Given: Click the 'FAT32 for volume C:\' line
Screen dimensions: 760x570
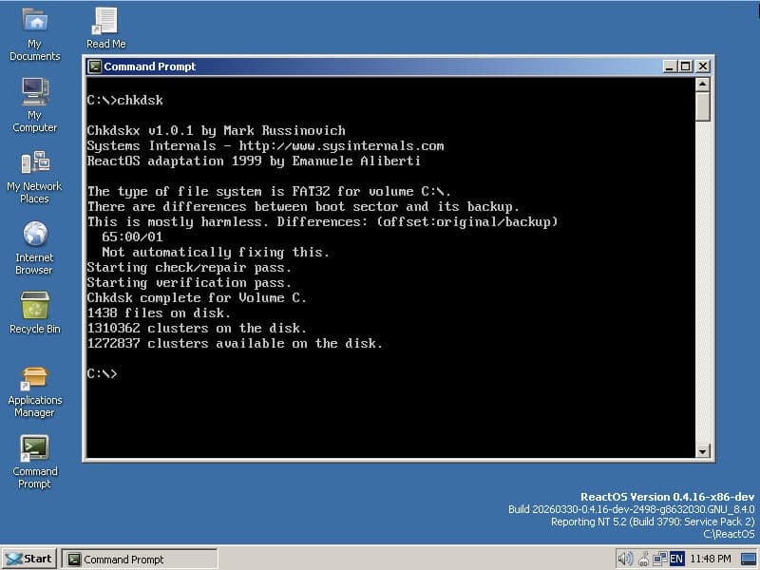Looking at the screenshot, I should [269, 192].
